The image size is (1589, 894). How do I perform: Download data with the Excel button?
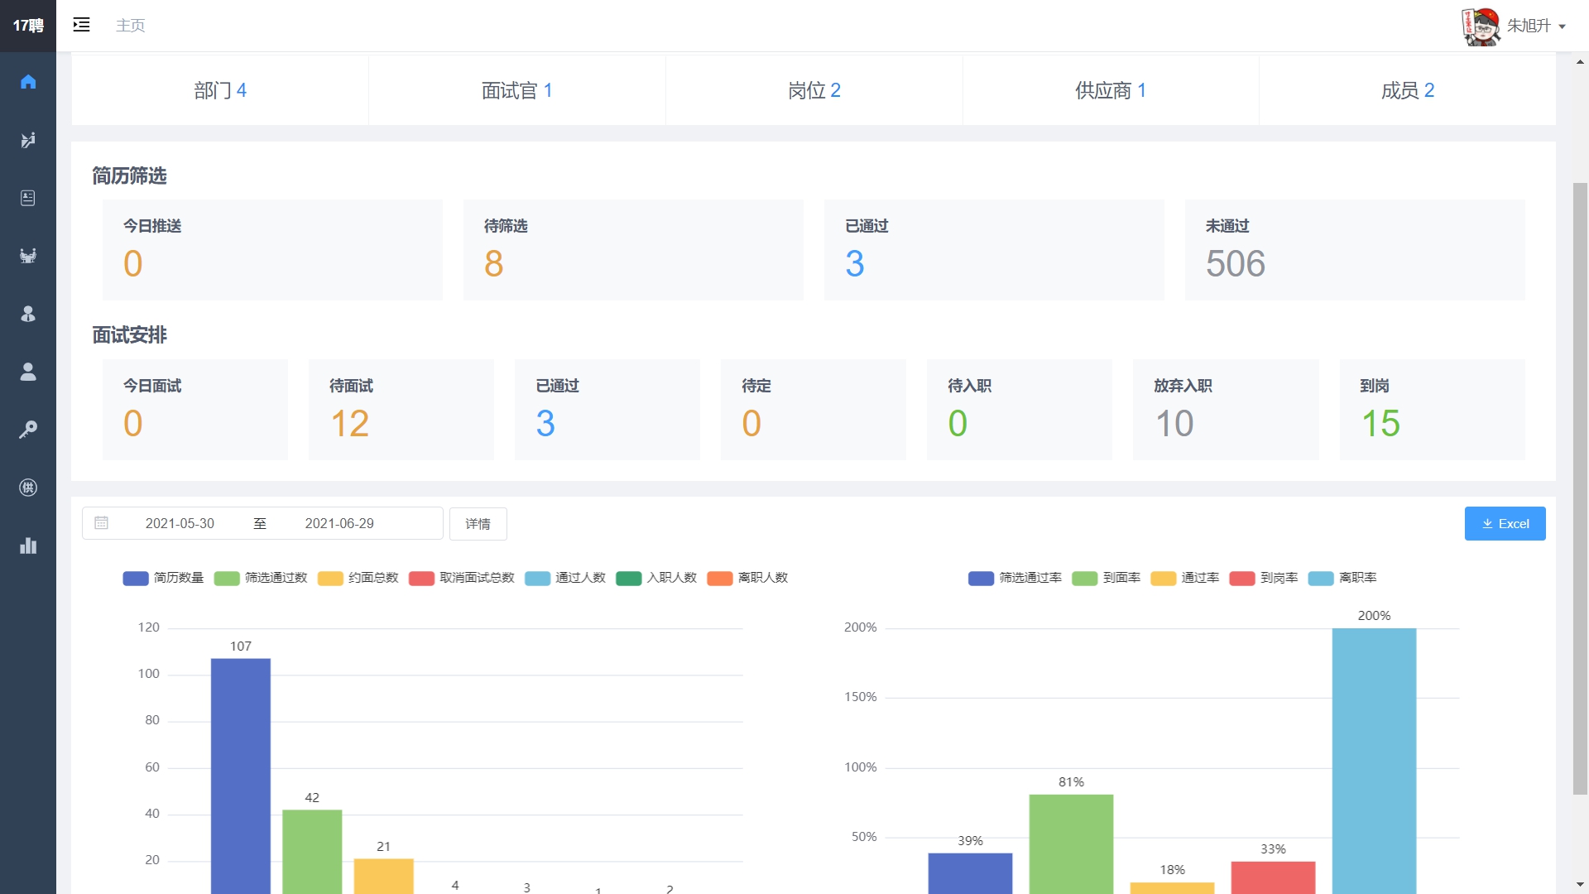point(1505,524)
